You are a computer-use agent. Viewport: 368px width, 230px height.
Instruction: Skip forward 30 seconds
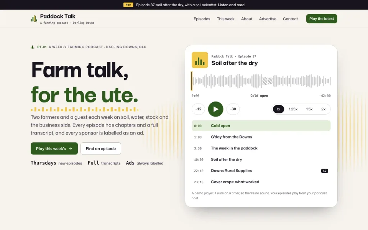(x=233, y=109)
